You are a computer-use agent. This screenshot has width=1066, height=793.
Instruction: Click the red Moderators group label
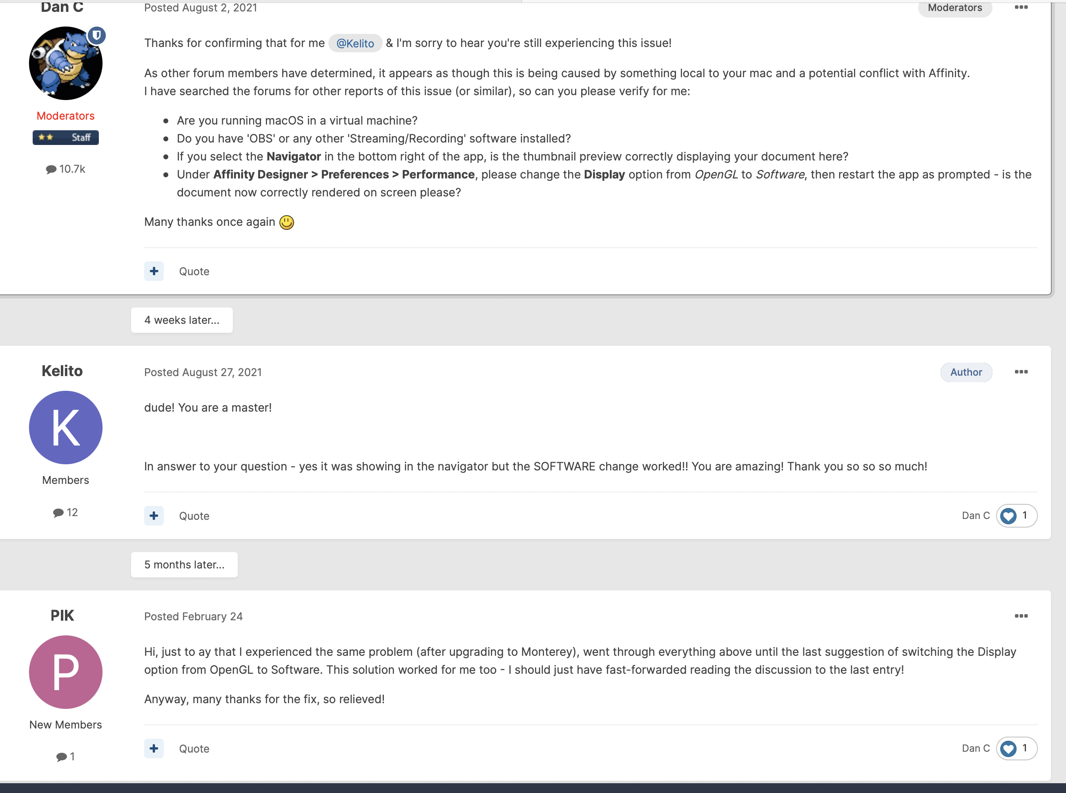click(66, 116)
